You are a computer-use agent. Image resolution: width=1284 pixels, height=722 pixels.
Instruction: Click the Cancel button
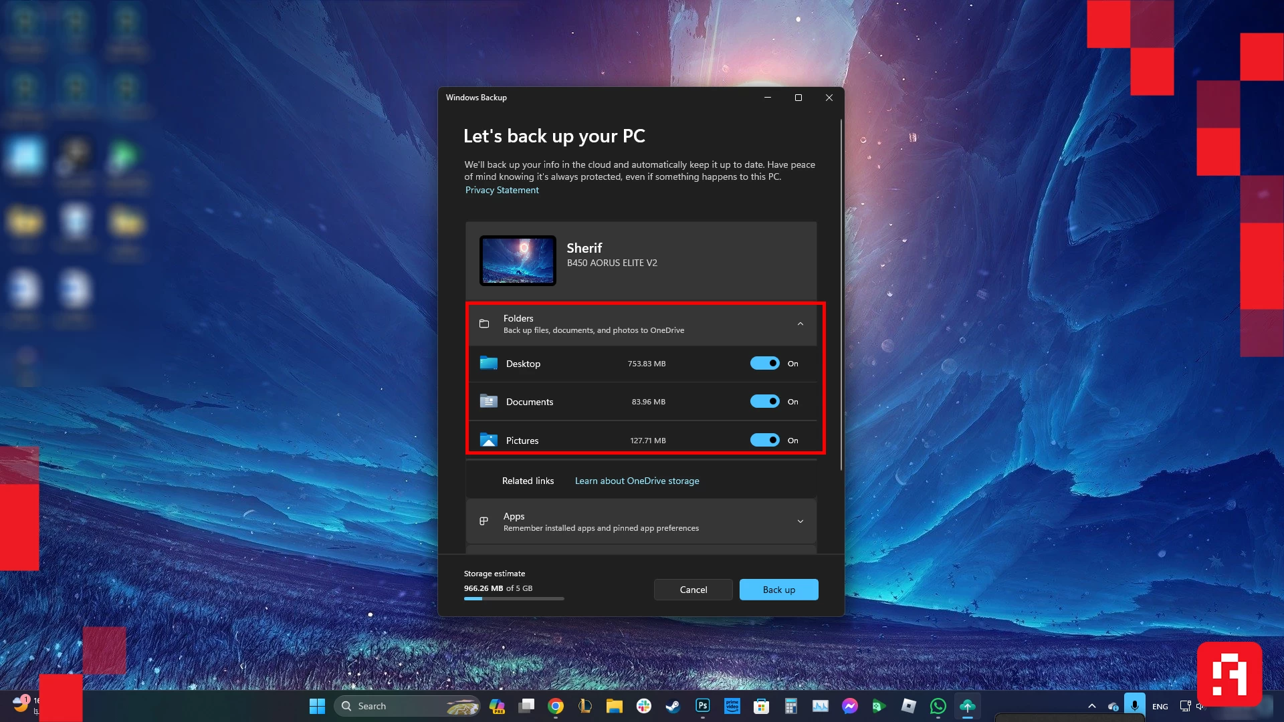[693, 590]
